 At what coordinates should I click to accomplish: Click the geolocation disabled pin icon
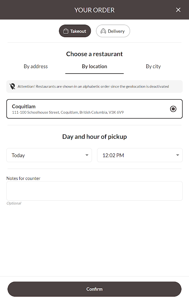coord(12,86)
